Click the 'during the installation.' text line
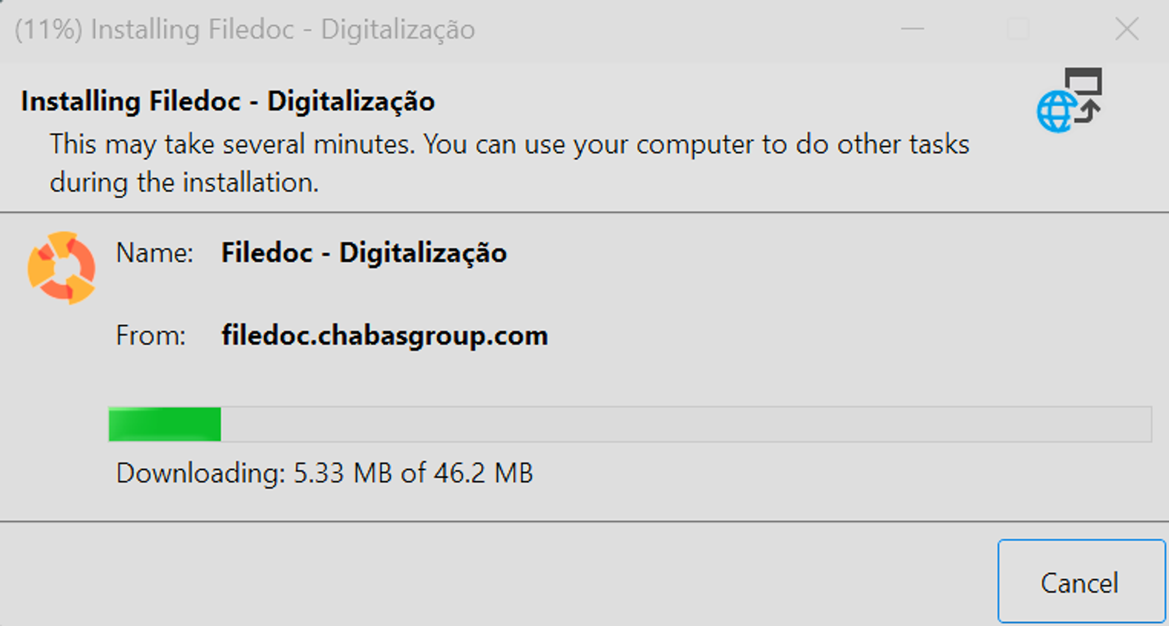The image size is (1169, 626). [184, 183]
